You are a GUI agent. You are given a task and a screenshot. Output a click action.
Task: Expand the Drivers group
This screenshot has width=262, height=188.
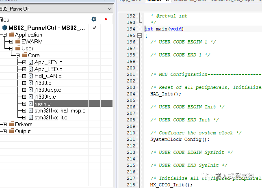(x=5, y=124)
